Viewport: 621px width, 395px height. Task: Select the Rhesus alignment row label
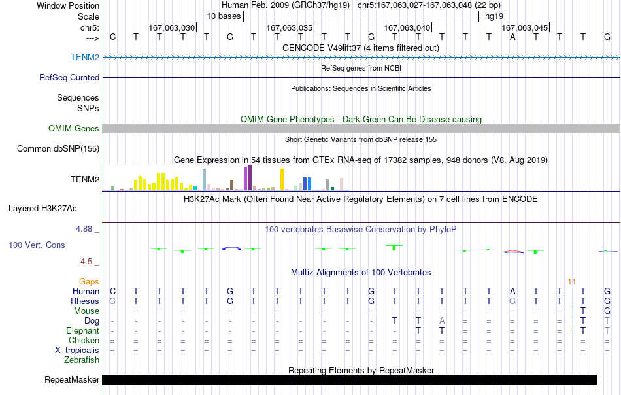85,301
